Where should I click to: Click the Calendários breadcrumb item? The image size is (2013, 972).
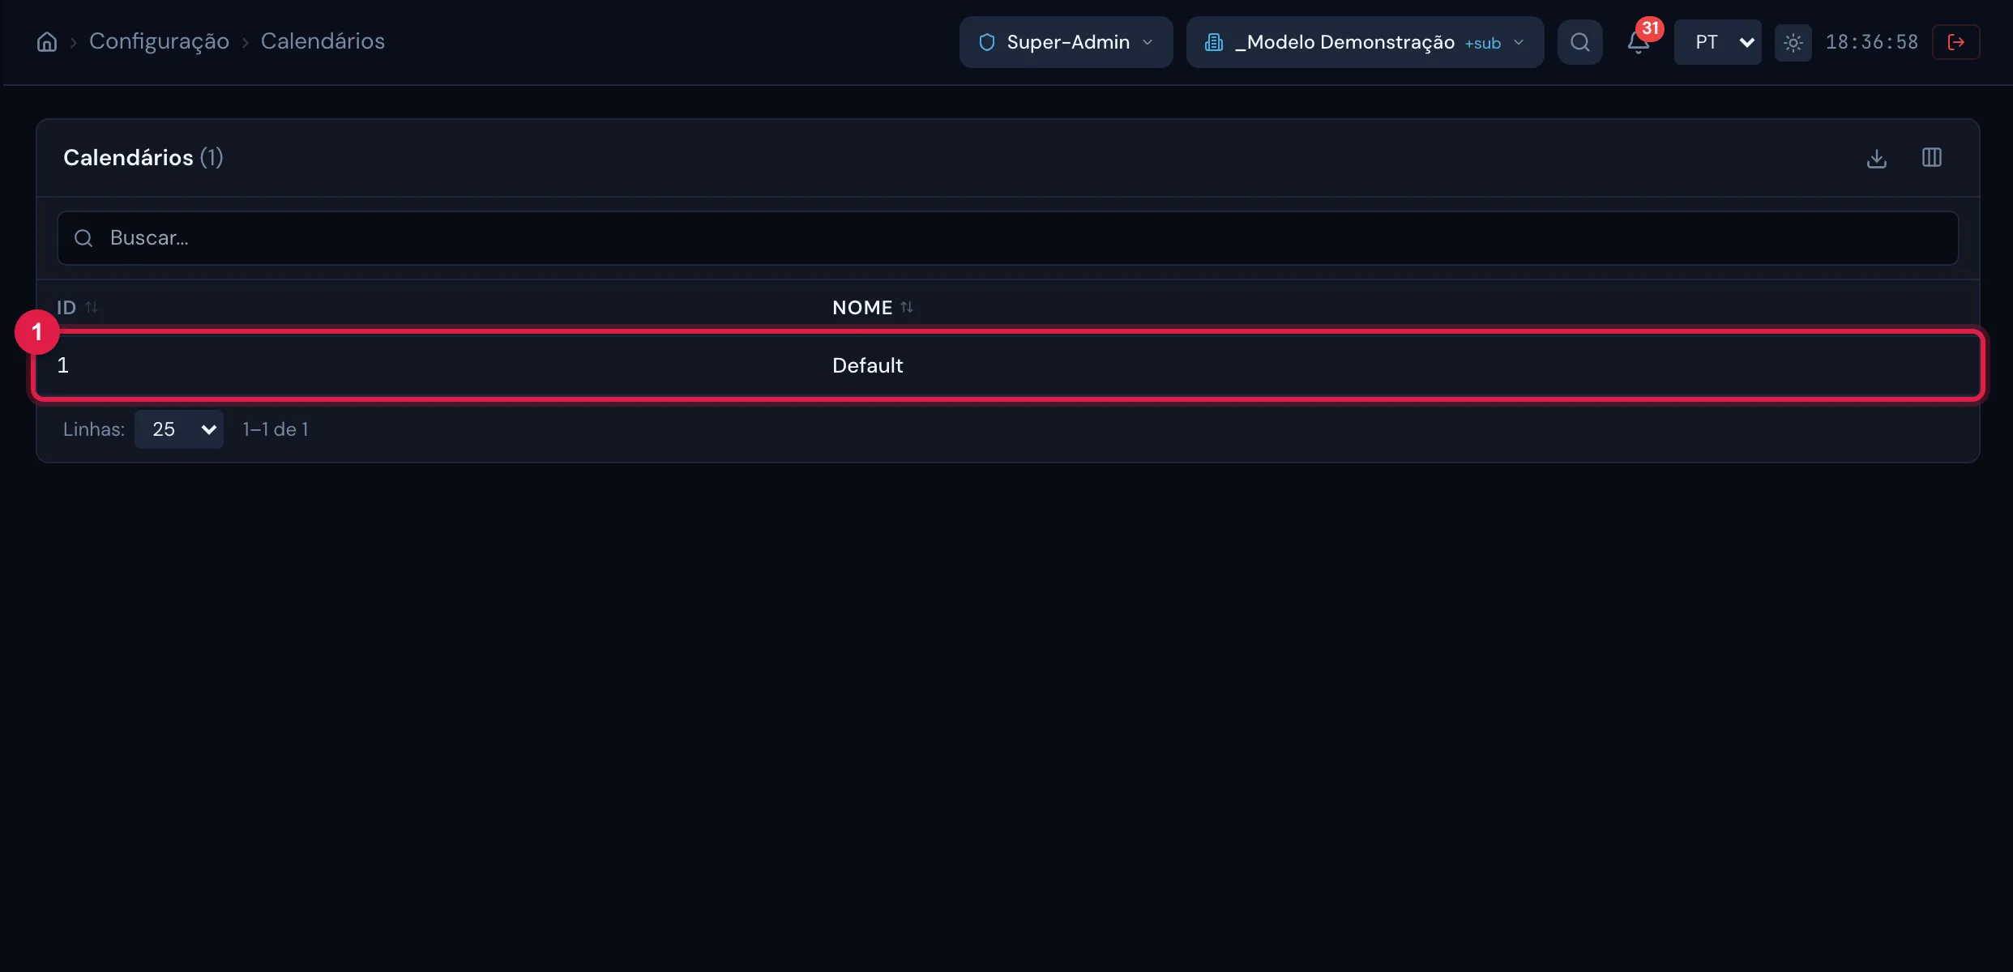323,41
